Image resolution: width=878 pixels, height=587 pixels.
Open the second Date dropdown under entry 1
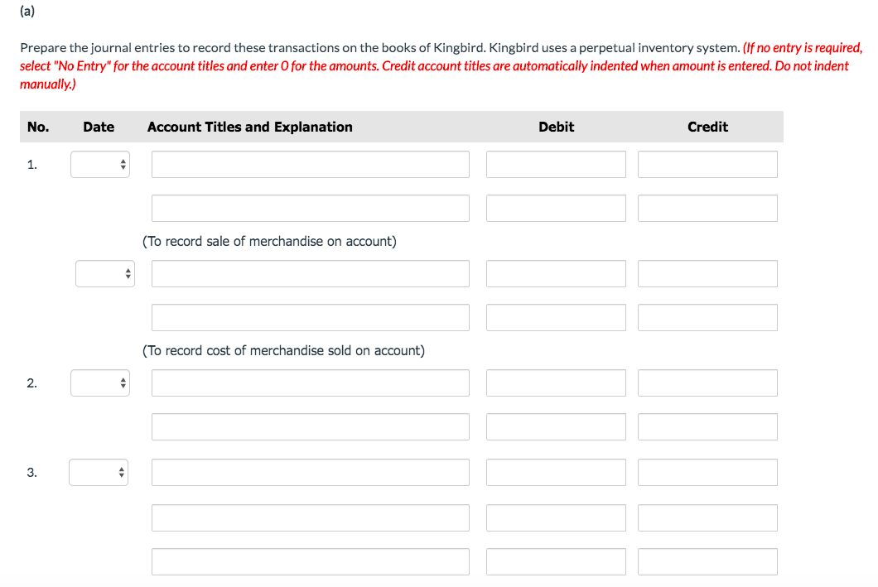tap(104, 273)
